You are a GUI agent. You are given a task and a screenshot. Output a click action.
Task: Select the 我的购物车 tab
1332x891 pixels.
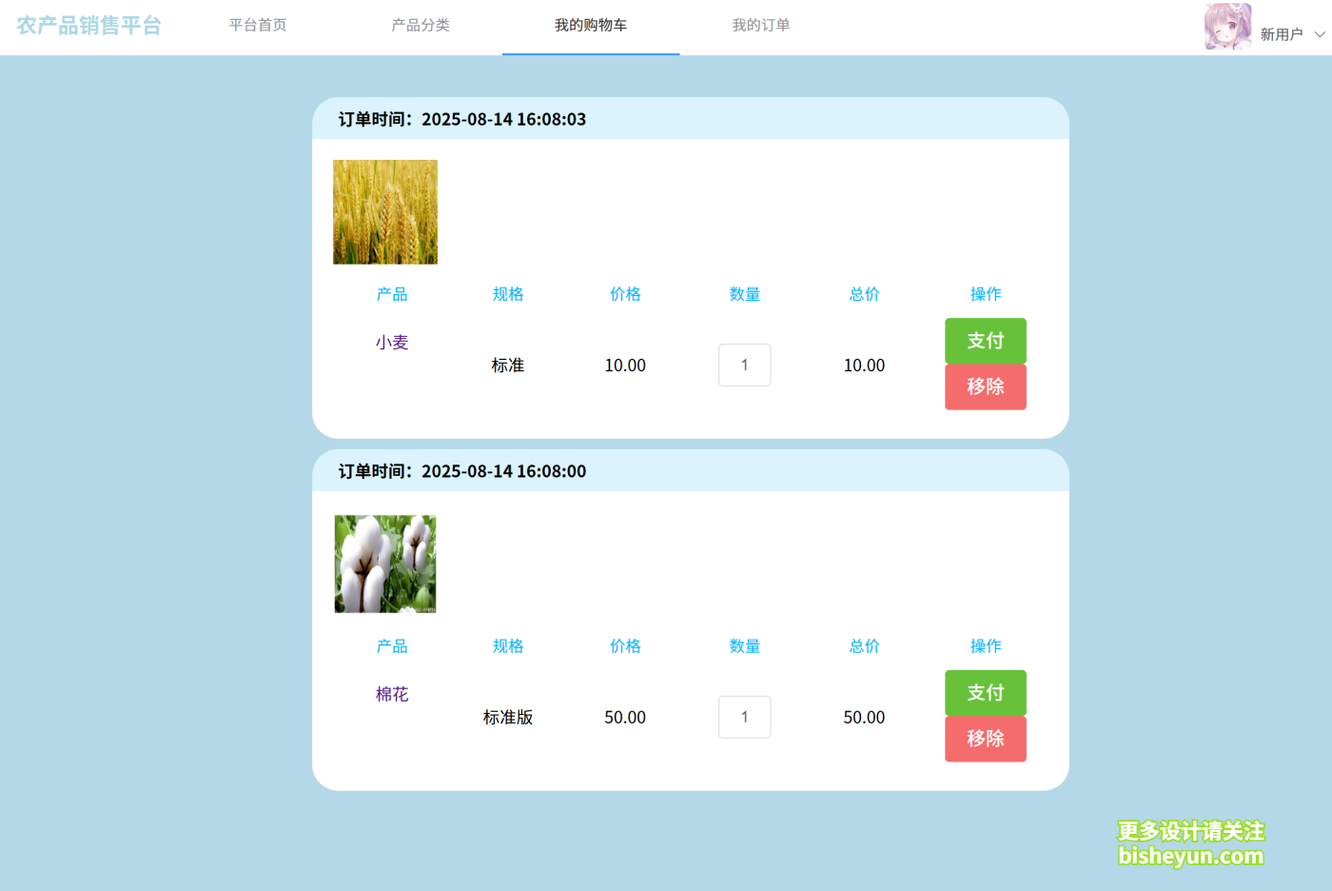click(590, 26)
